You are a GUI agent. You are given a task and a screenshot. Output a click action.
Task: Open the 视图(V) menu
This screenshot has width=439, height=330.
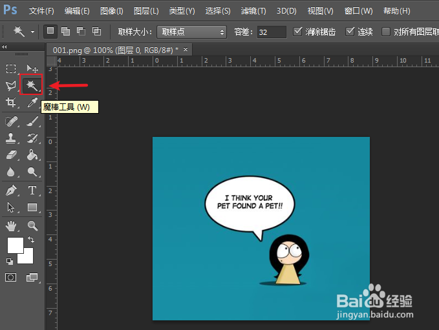click(320, 11)
